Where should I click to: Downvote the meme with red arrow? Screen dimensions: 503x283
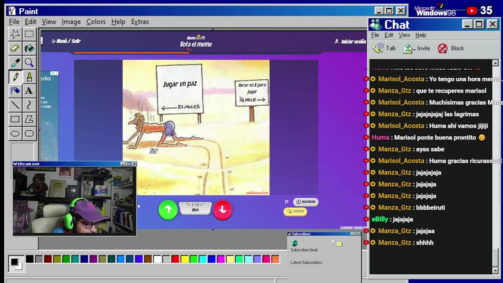222,209
